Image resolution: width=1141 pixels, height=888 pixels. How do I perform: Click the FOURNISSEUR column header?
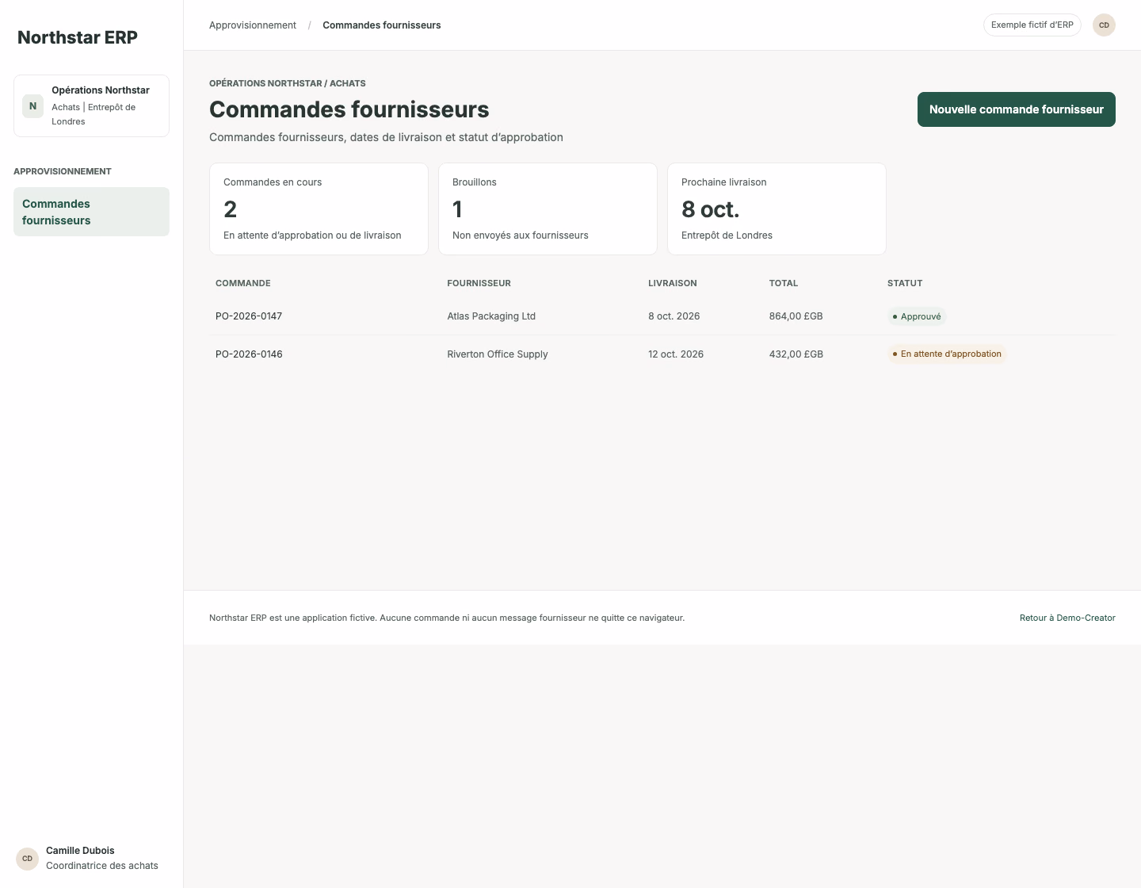pos(479,283)
